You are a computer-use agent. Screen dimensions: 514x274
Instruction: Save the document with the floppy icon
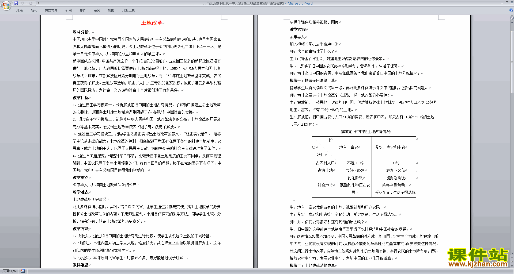pyautogui.click(x=16, y=3)
